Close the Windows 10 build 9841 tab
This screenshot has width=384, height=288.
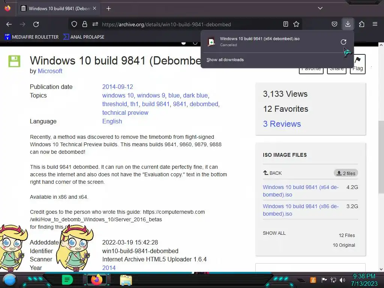94,8
